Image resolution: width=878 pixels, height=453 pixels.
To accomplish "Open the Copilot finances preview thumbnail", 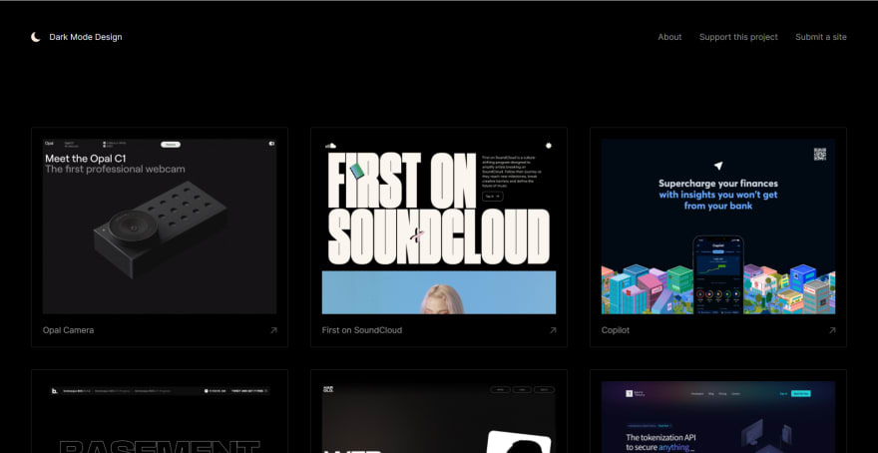I will pyautogui.click(x=718, y=226).
